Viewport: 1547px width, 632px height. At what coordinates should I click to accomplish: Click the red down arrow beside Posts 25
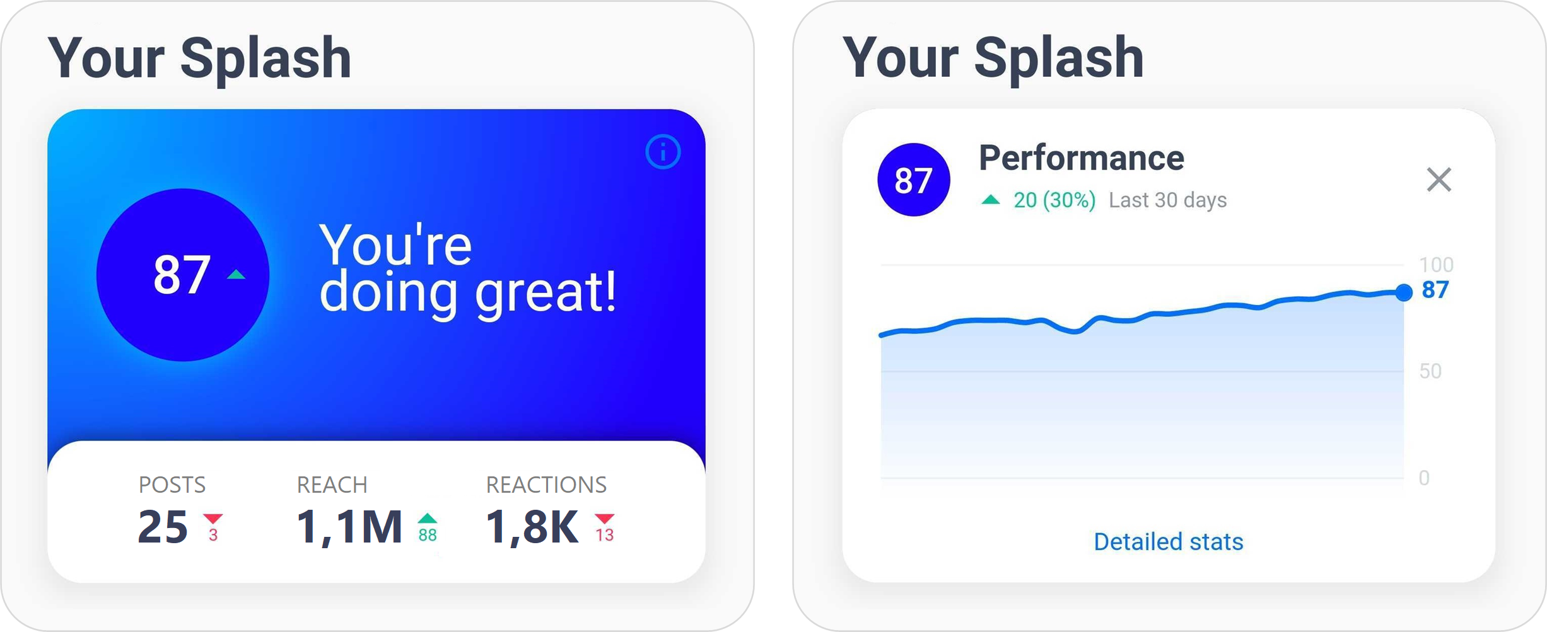213,519
